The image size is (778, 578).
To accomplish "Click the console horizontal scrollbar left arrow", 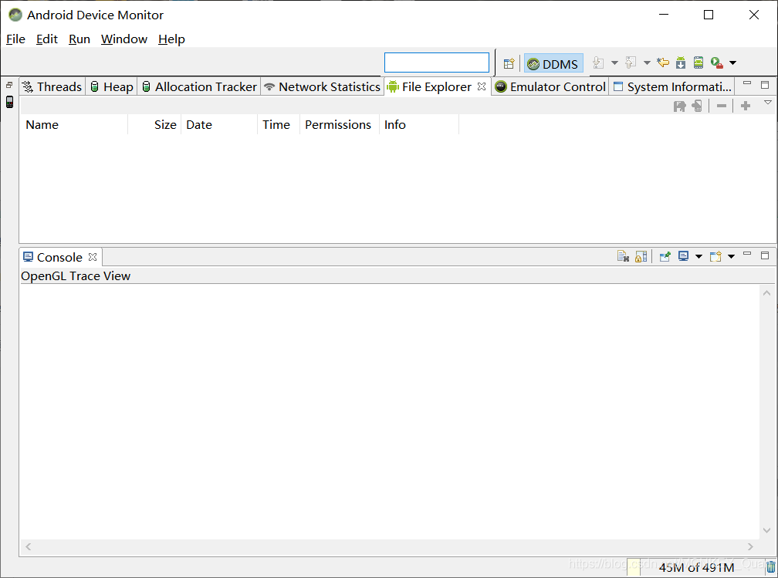I will [29, 546].
